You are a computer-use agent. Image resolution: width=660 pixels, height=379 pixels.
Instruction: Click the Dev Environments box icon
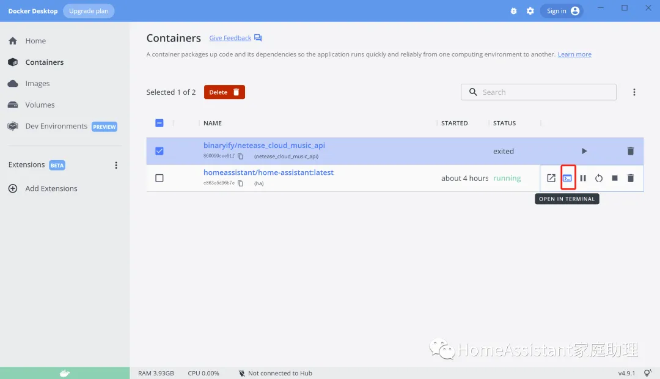[13, 126]
